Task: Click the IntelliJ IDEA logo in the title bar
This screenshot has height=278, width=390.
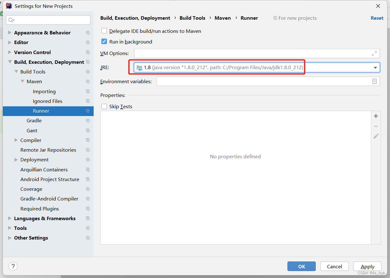Action: coord(9,6)
